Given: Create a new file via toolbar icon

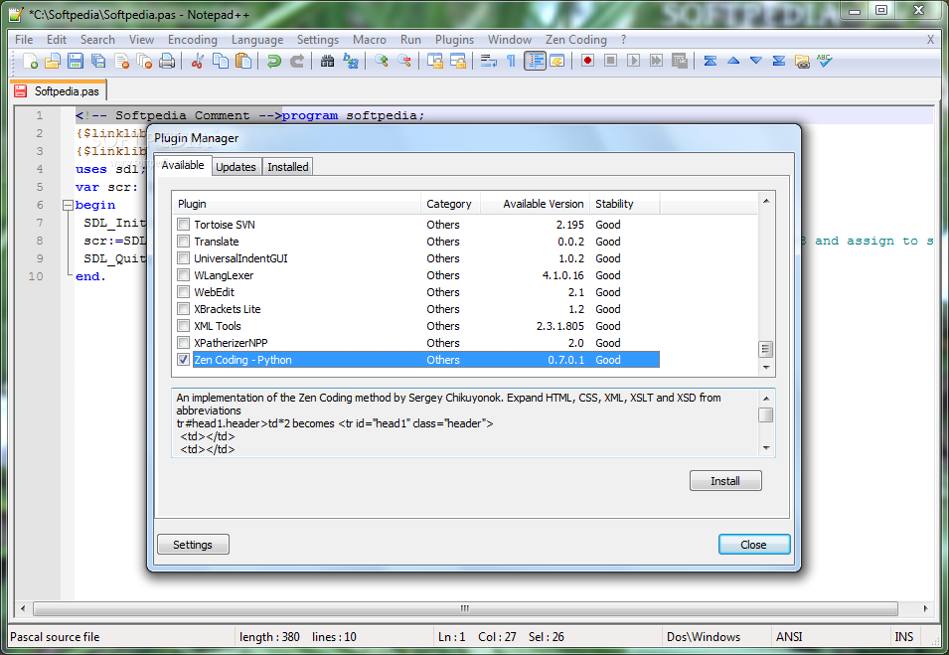Looking at the screenshot, I should click(30, 62).
